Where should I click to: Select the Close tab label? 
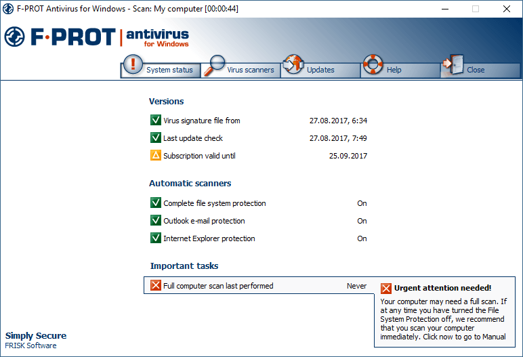tap(476, 70)
